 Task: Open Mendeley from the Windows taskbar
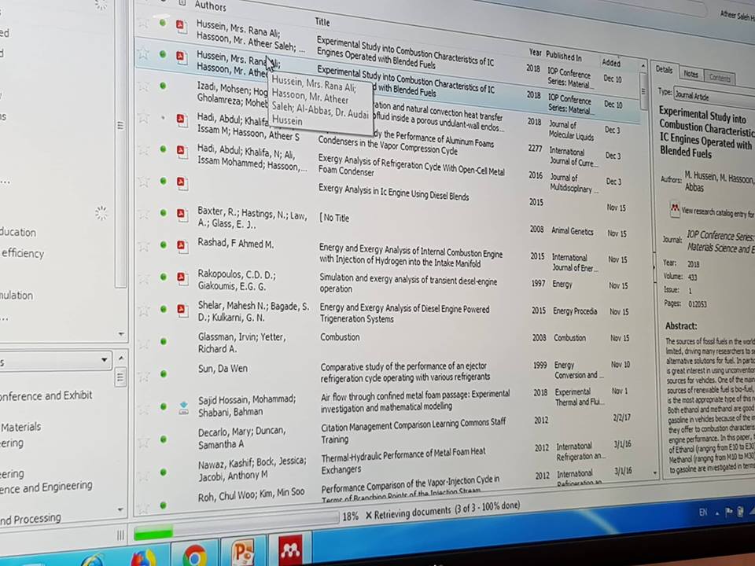click(x=290, y=549)
